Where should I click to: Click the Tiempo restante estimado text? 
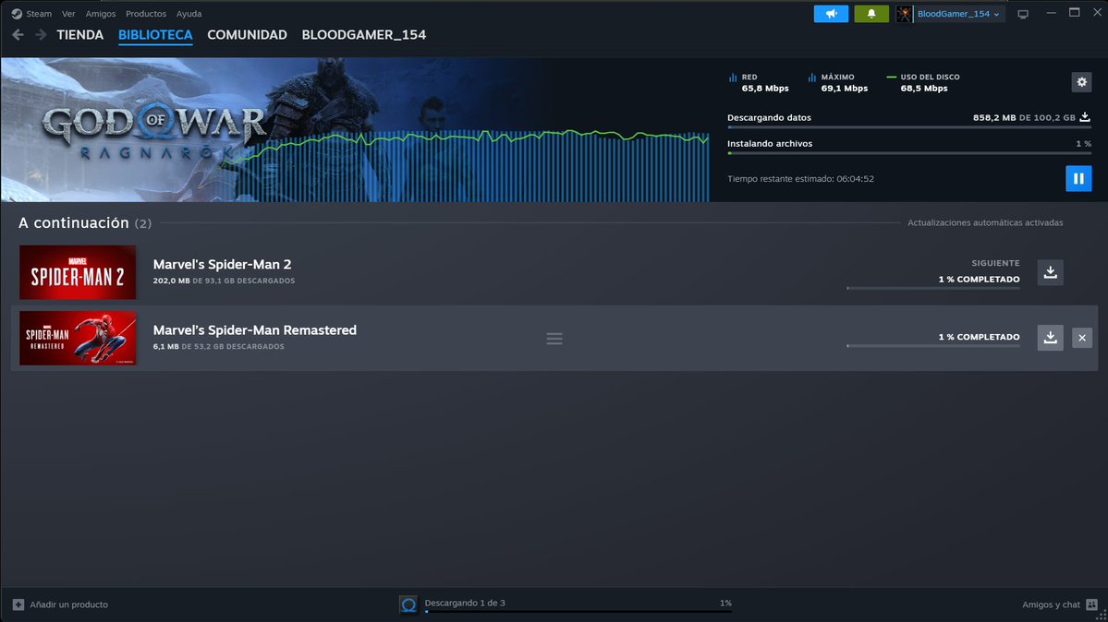click(800, 179)
